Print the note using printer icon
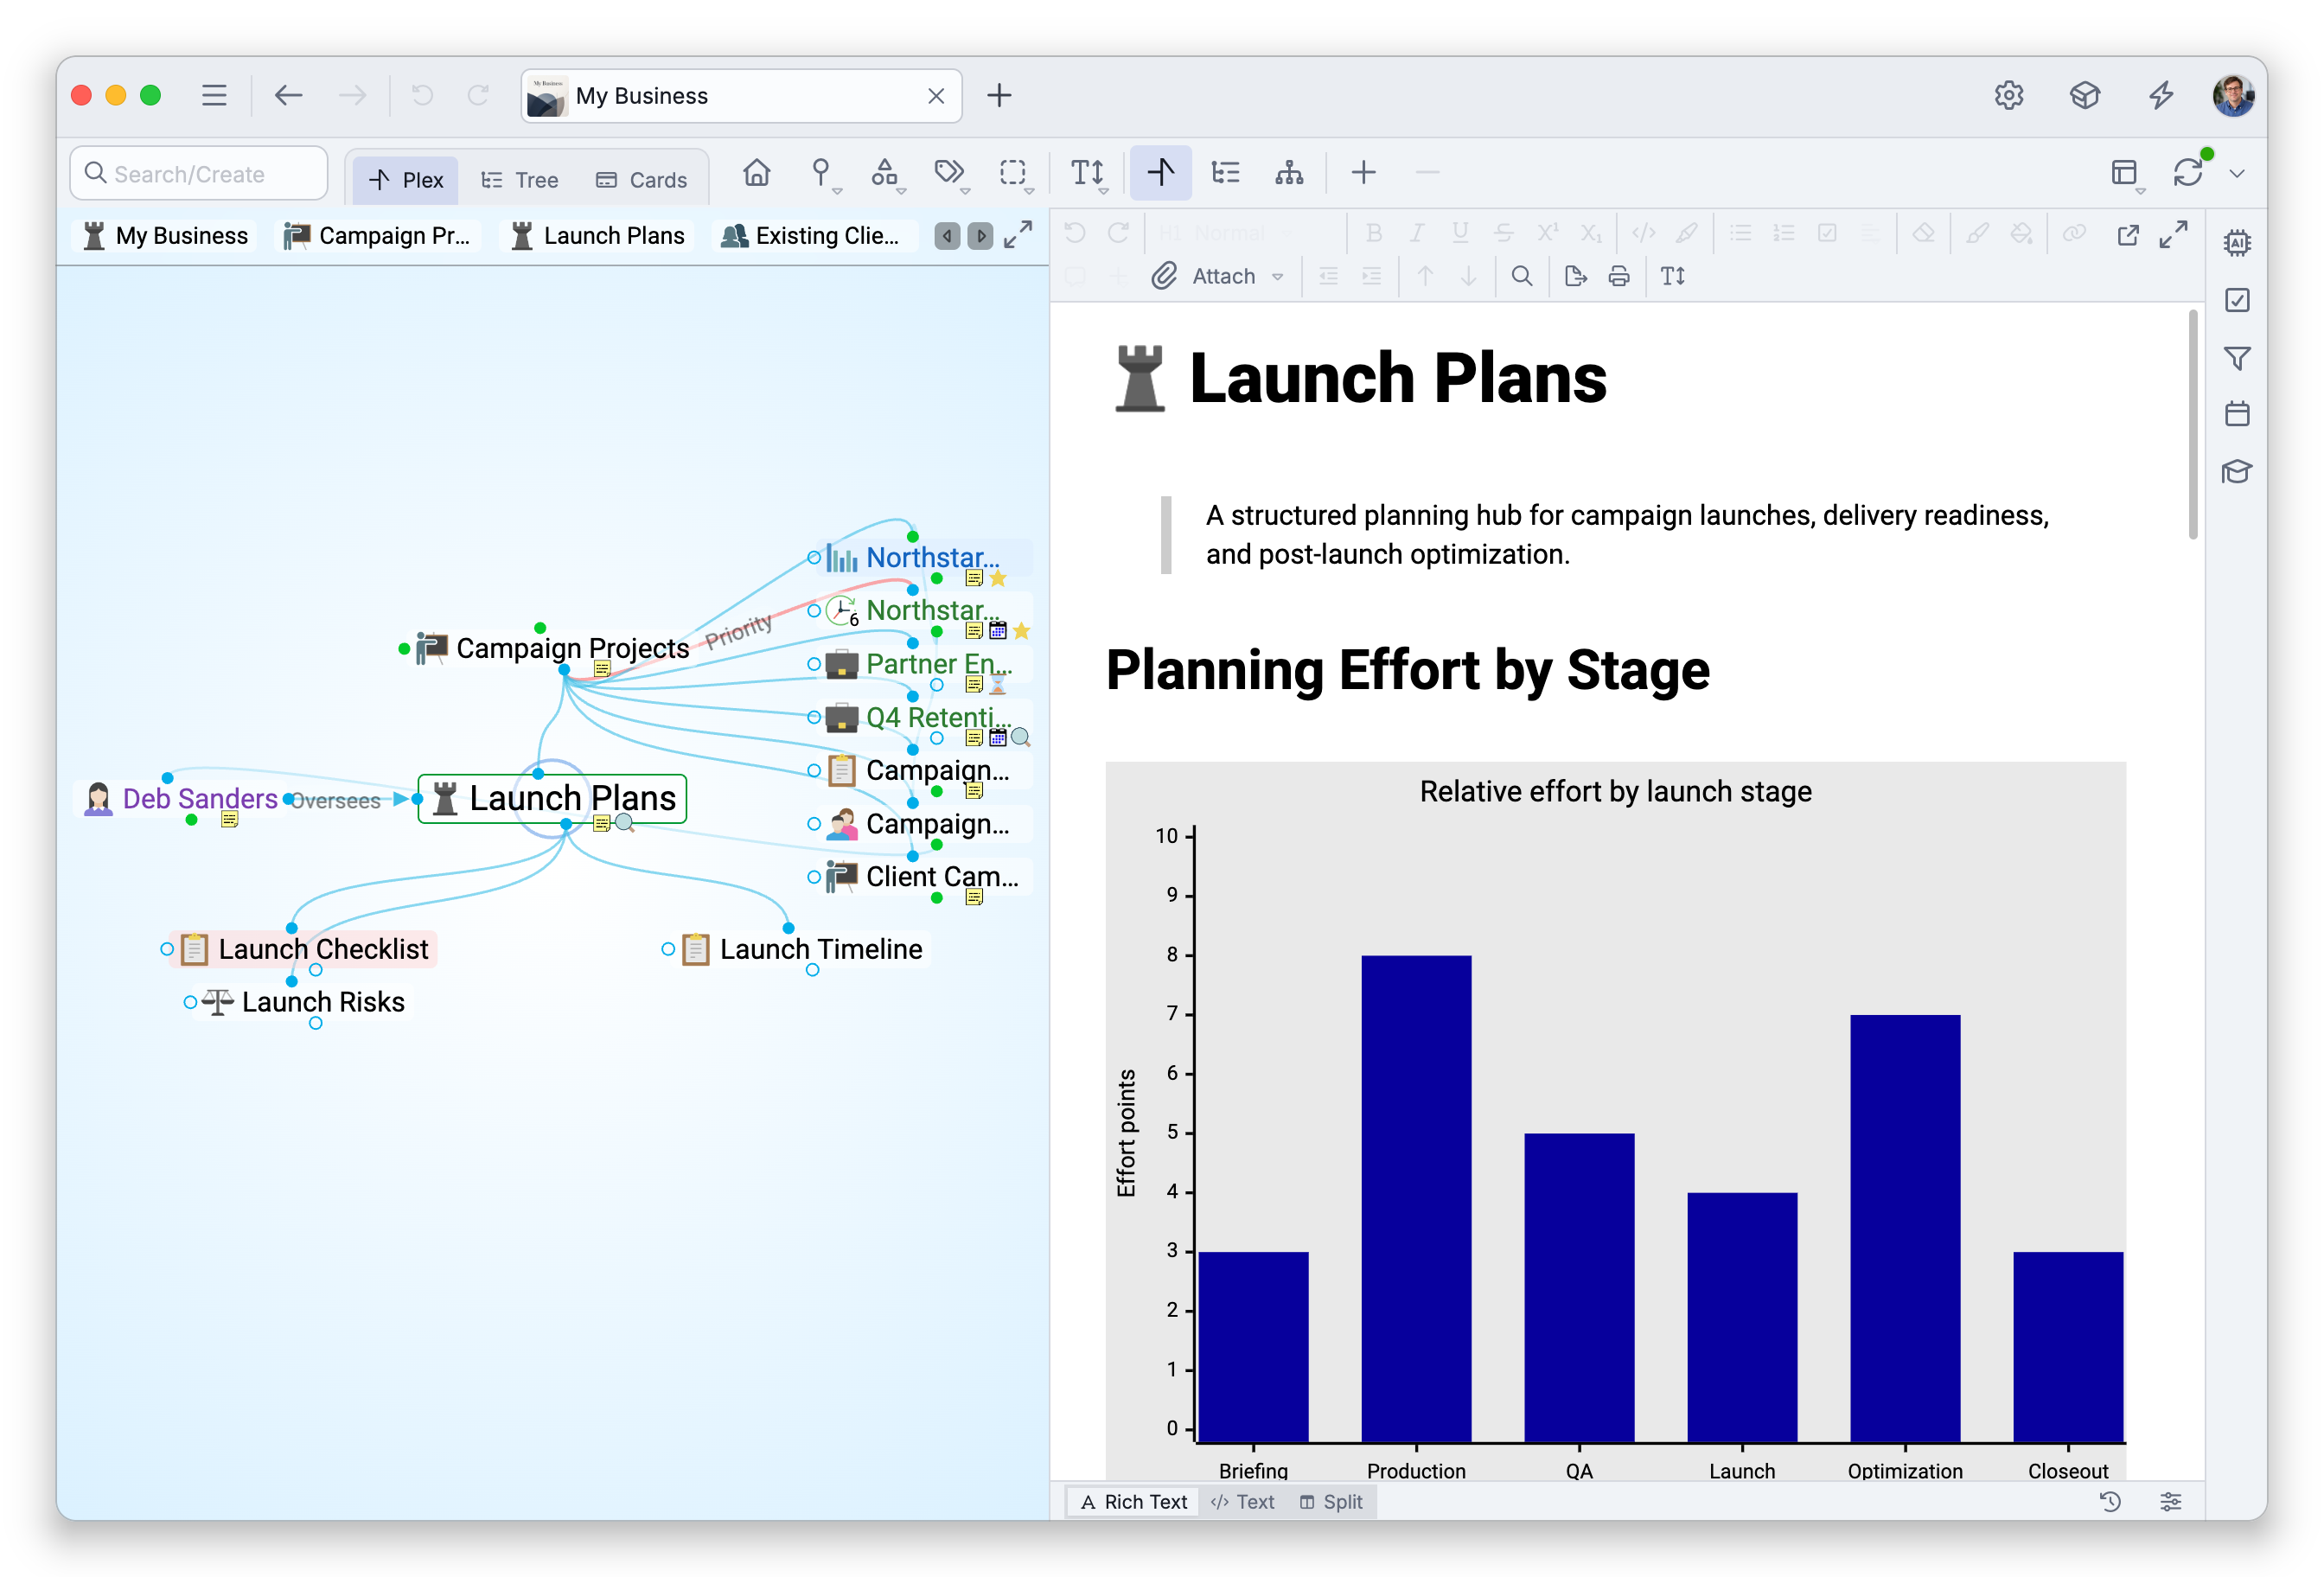 pyautogui.click(x=1618, y=276)
